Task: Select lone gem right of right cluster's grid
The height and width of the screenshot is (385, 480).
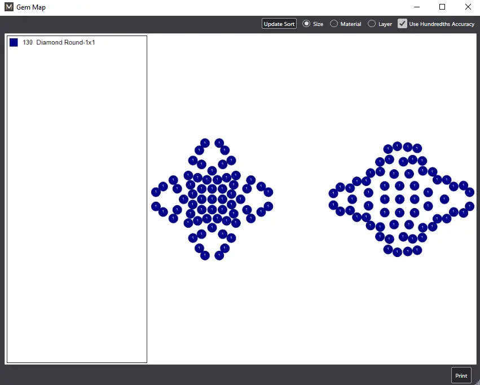Action: click(x=444, y=199)
